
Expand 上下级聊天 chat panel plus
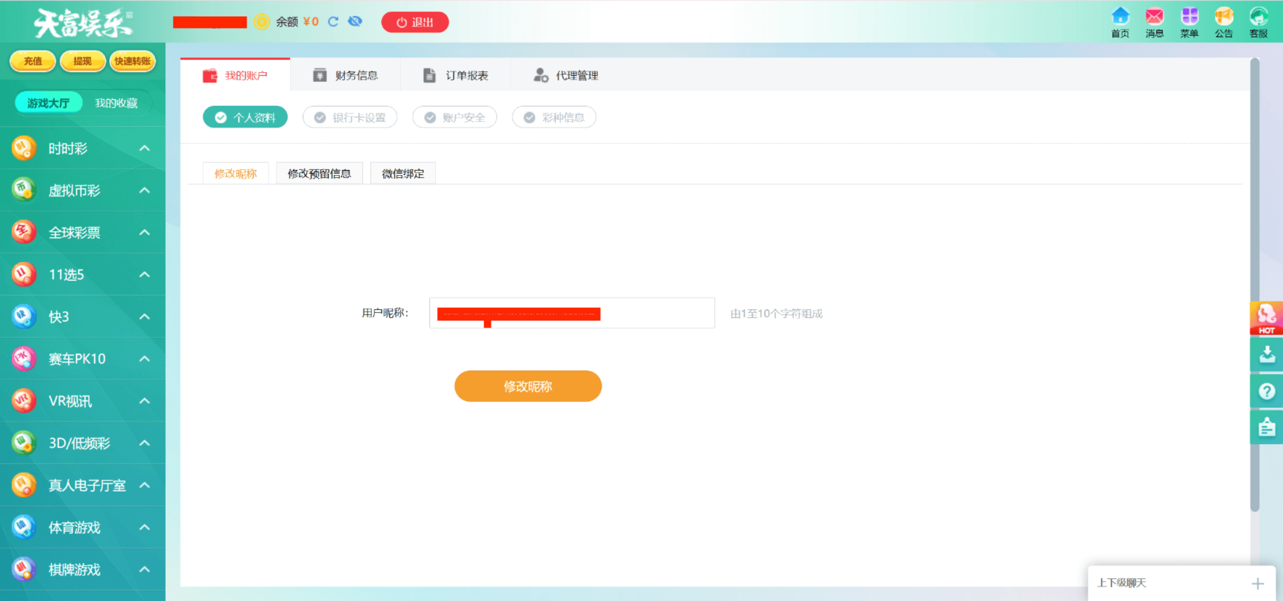click(x=1257, y=583)
